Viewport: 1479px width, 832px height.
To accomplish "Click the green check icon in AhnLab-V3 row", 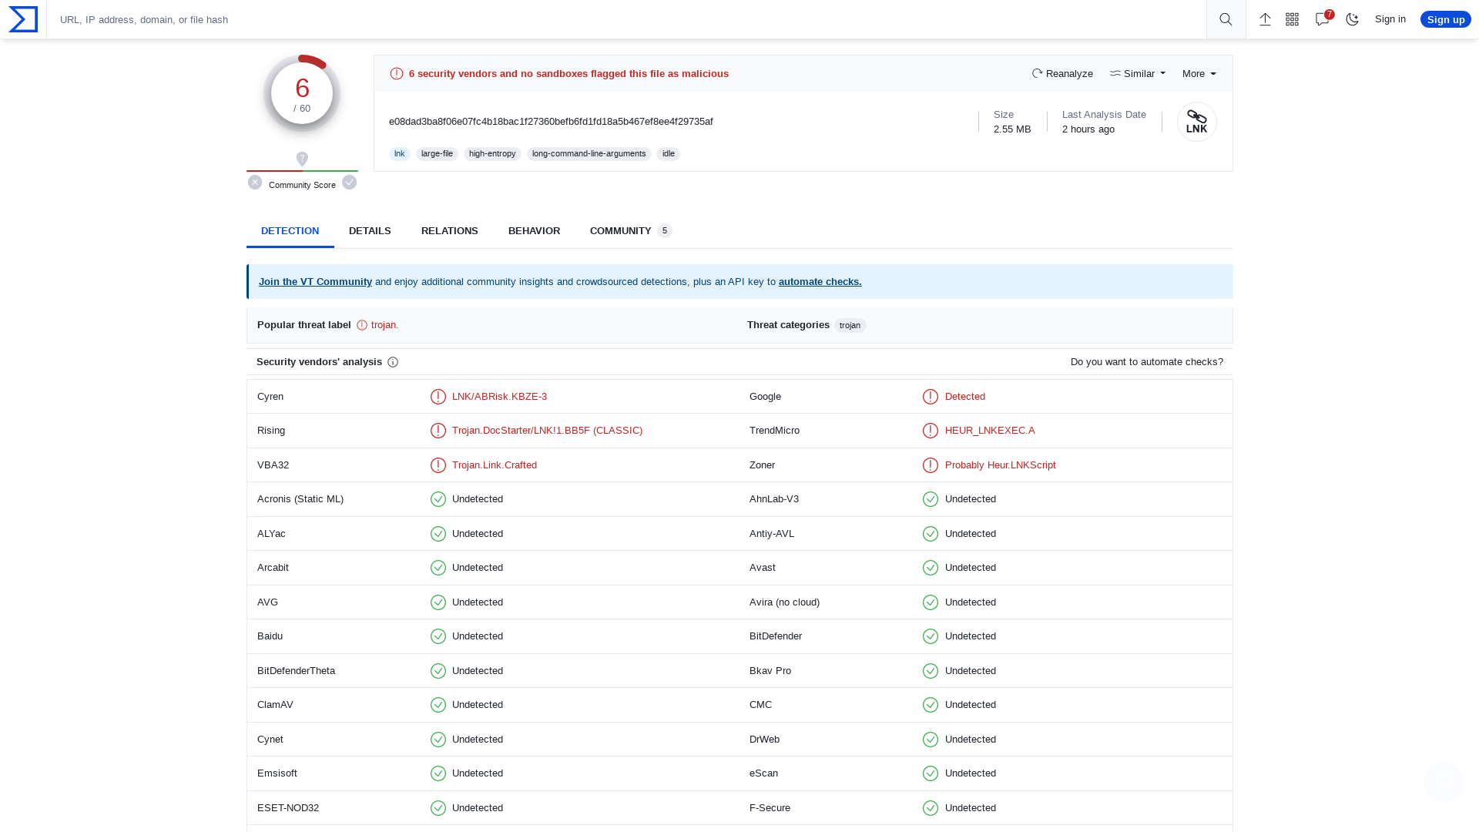I will pos(931,499).
